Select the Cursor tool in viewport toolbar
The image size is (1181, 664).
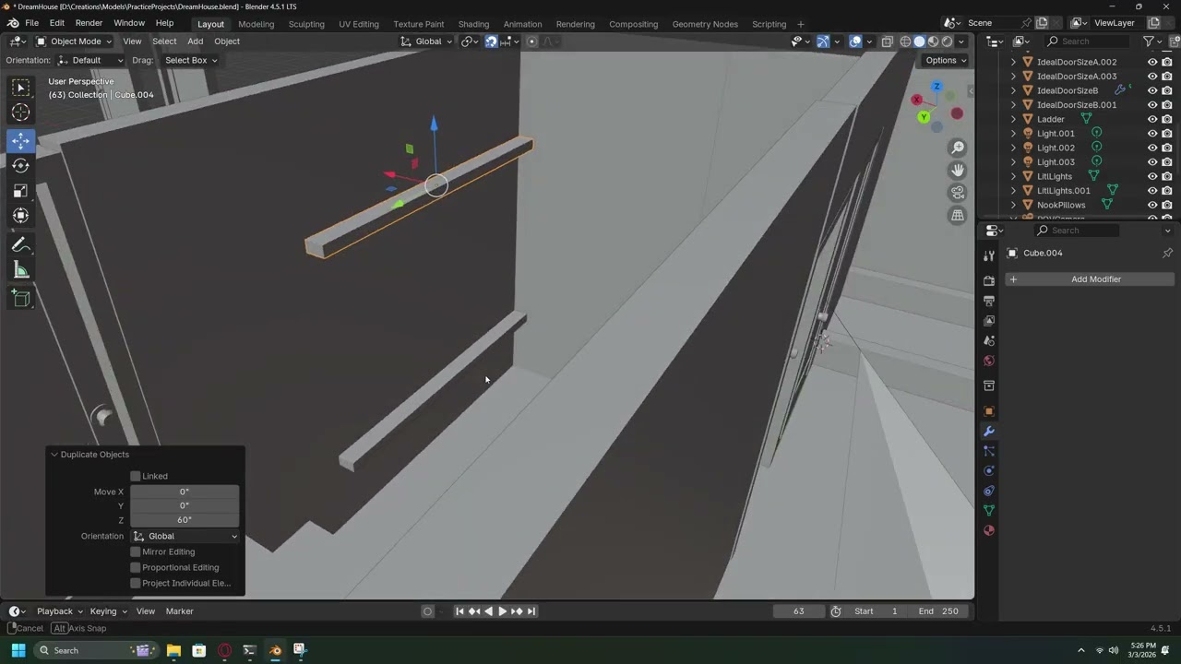click(x=20, y=113)
